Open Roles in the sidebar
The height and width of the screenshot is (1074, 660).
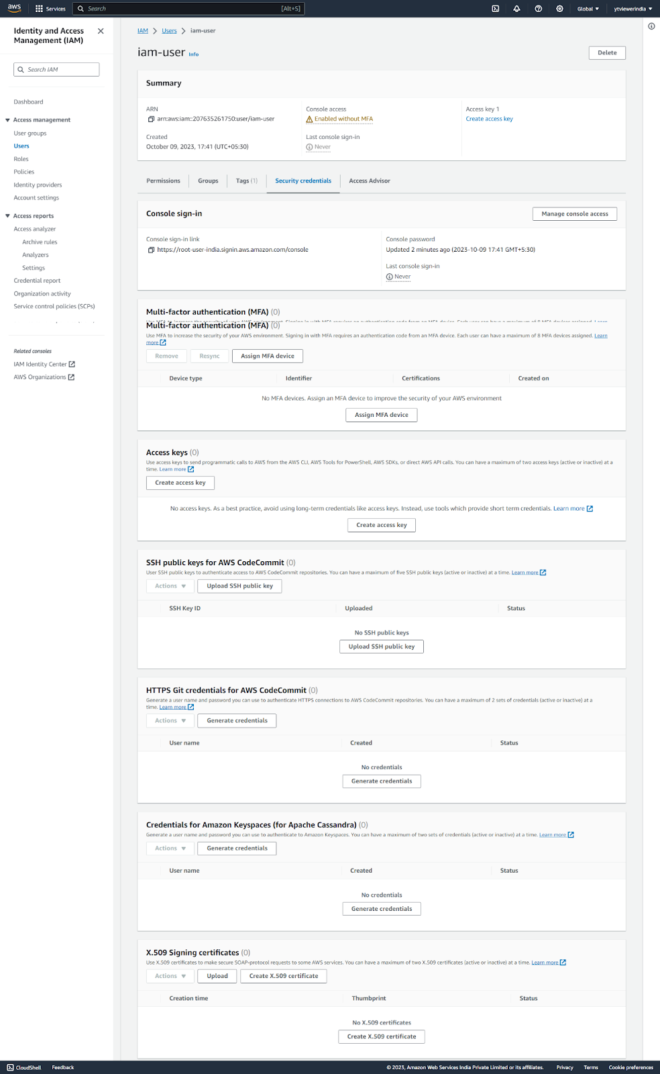(x=21, y=159)
